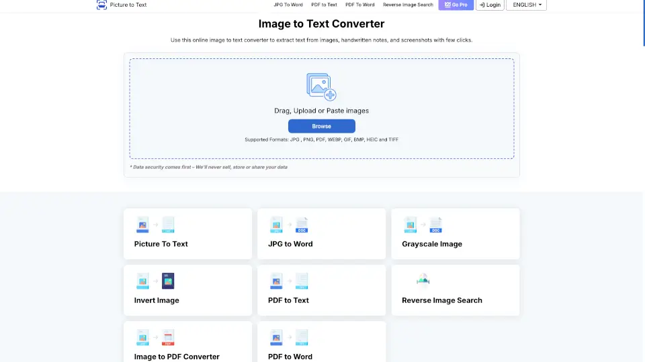Open the Invert Image card title
The height and width of the screenshot is (362, 645).
(157, 300)
